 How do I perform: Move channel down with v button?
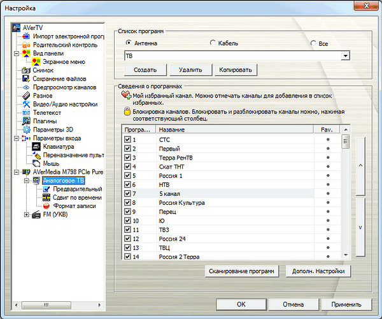coord(360,228)
